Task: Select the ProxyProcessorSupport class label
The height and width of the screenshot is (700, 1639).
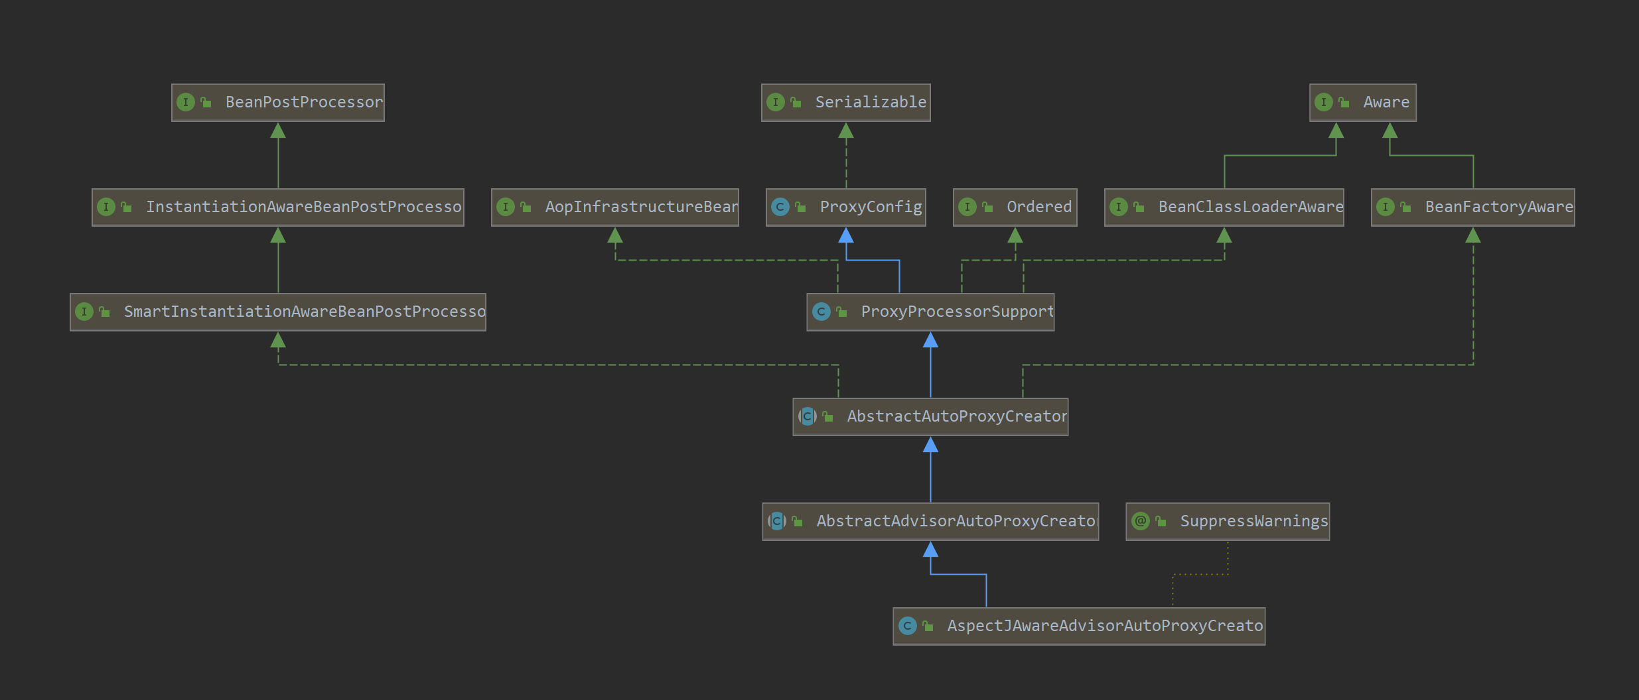Action: [957, 312]
